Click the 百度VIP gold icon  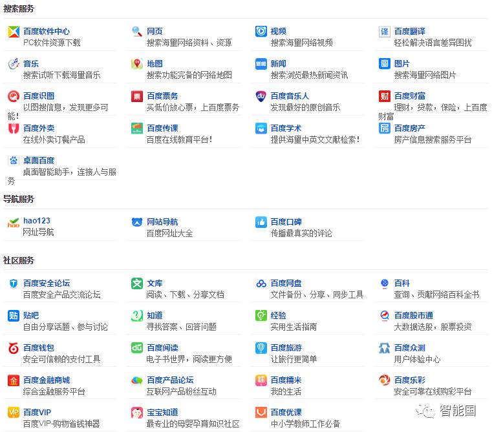[x=14, y=413]
